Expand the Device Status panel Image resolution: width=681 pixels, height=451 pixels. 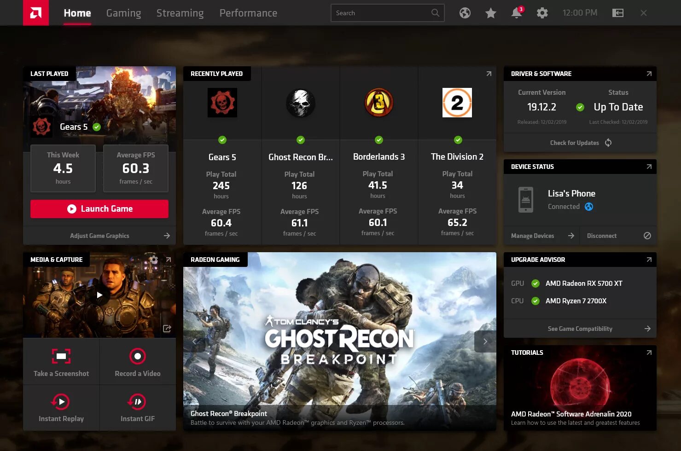649,167
